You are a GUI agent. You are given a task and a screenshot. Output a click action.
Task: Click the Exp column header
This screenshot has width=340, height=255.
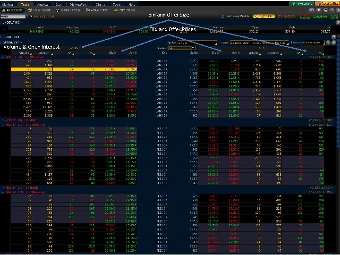click(x=165, y=53)
